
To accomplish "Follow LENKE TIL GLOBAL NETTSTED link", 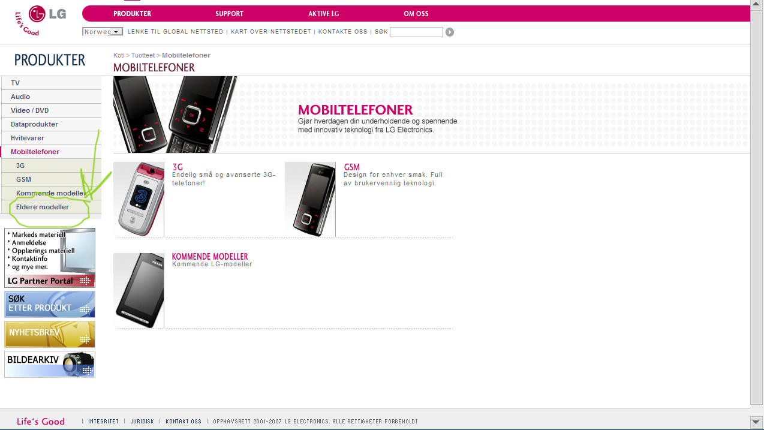I will [x=175, y=32].
